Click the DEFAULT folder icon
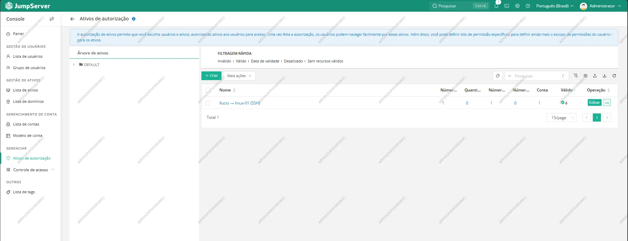The height and width of the screenshot is (241, 628). click(81, 64)
